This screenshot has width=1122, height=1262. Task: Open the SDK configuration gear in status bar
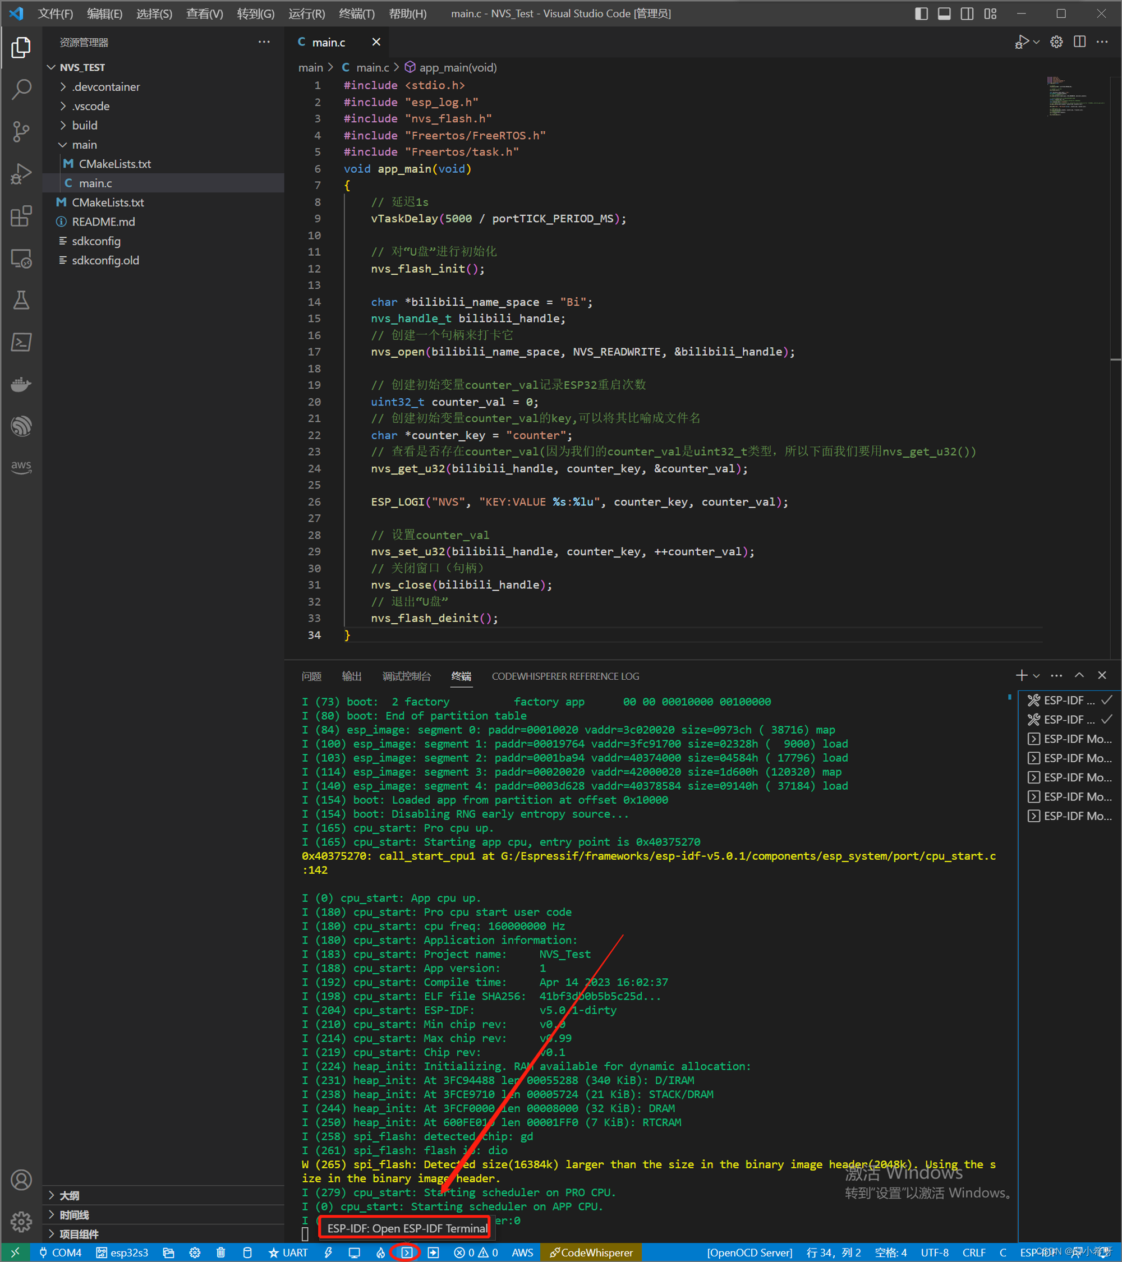(x=195, y=1252)
